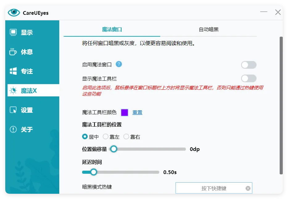Close the CareUEyes window

278,12
